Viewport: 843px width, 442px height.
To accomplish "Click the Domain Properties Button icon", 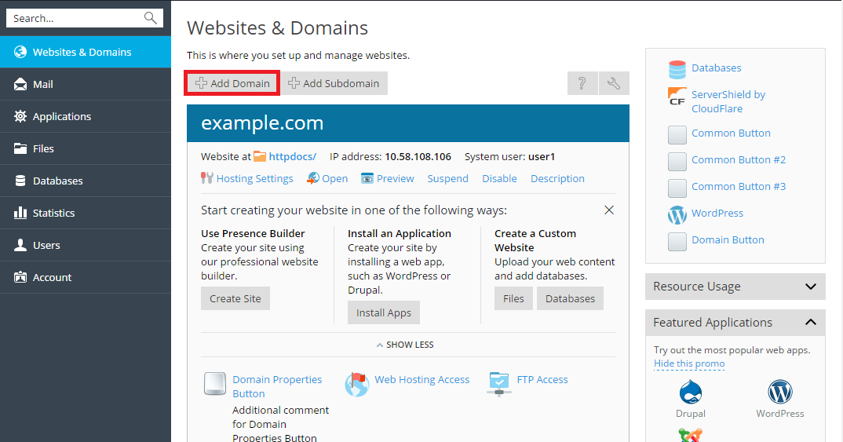I will (x=215, y=384).
